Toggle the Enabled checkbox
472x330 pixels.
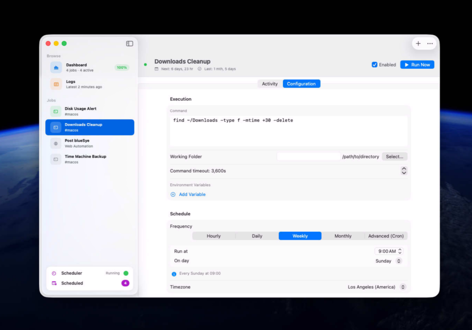375,65
